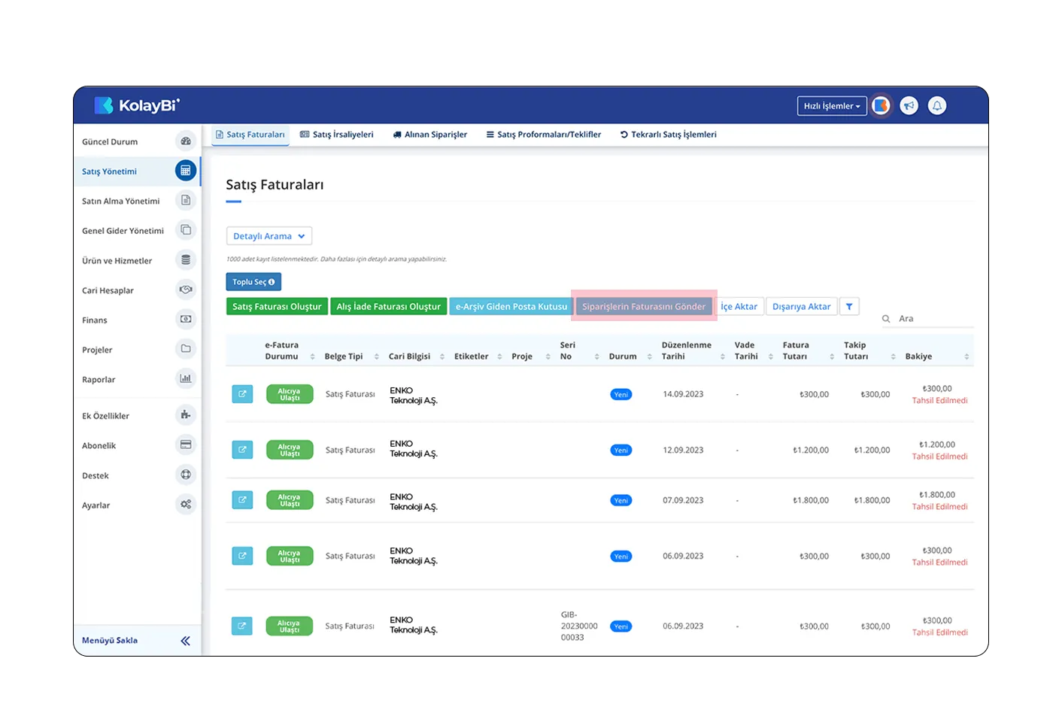Click Yeni status badge for 12.09.2023 invoice

621,450
